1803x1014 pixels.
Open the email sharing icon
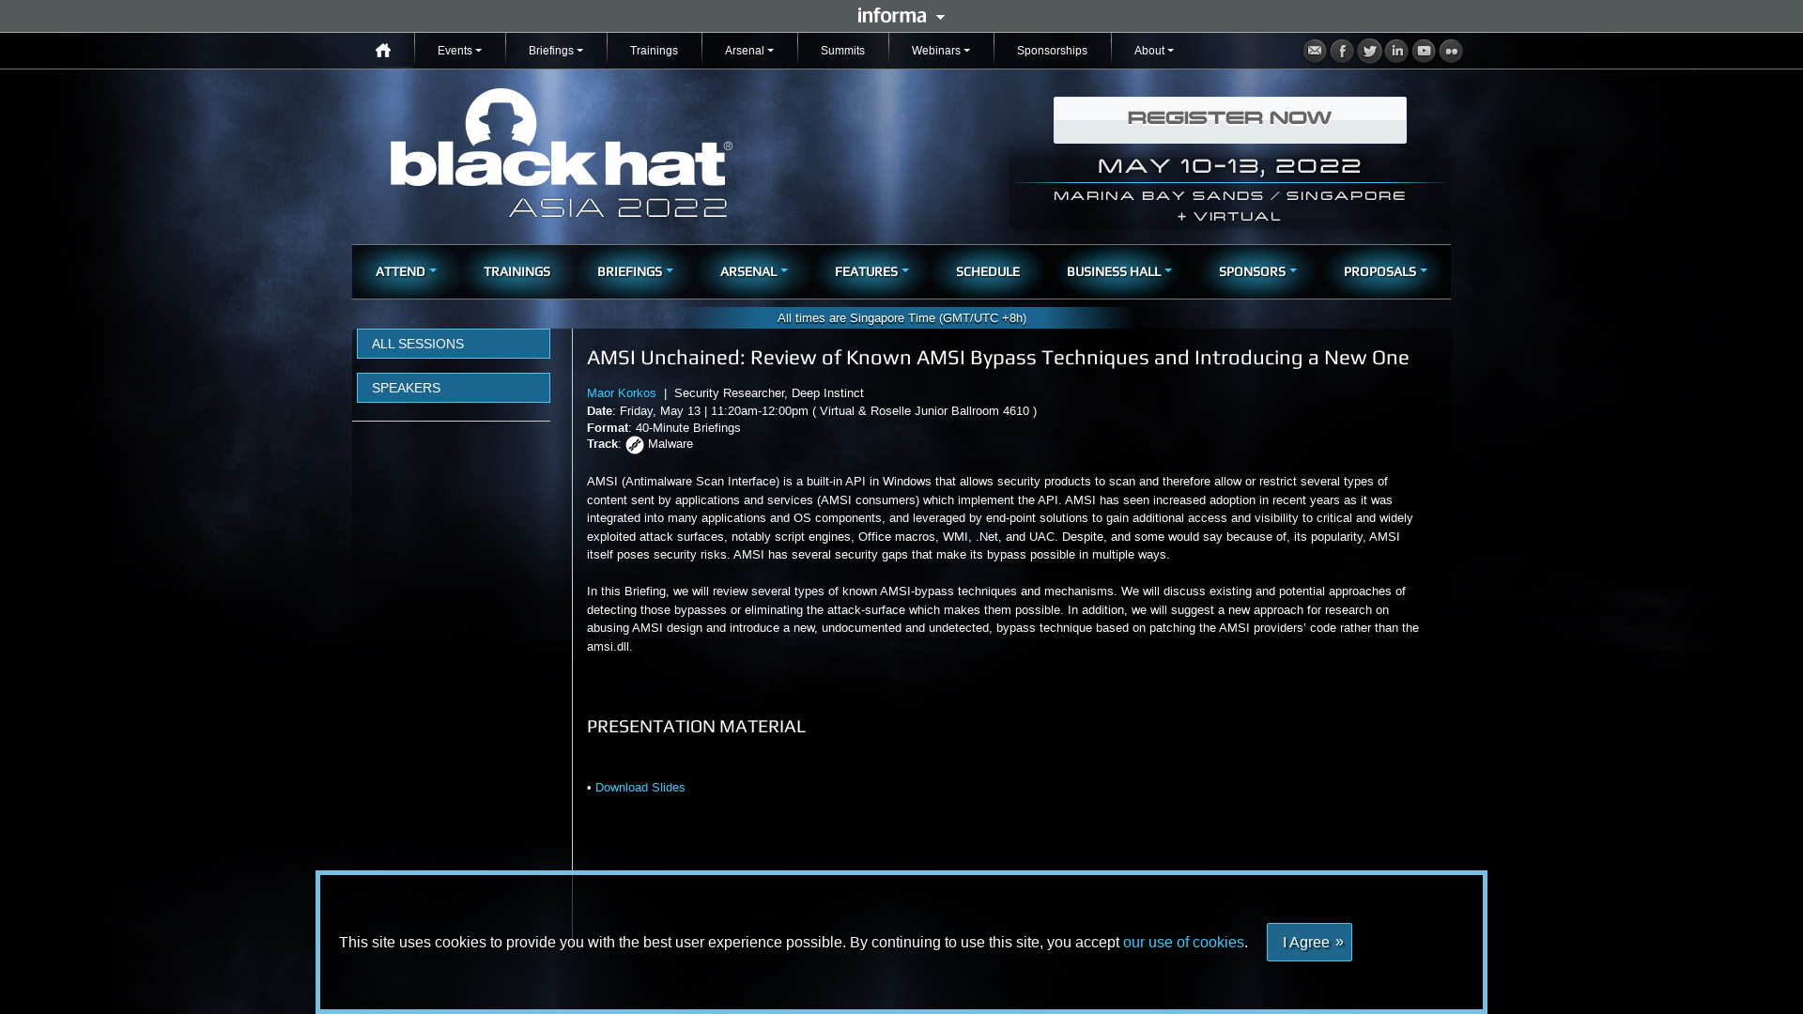(x=1315, y=51)
